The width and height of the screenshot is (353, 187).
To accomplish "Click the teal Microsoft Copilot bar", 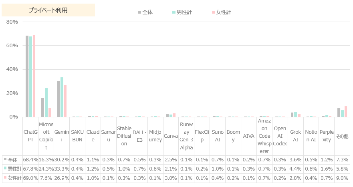I will click(46, 103).
